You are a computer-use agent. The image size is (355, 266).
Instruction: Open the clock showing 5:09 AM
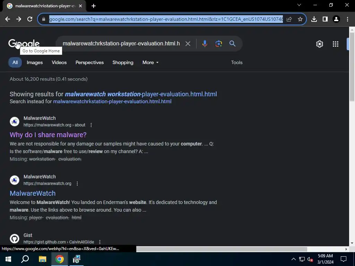coord(325,259)
